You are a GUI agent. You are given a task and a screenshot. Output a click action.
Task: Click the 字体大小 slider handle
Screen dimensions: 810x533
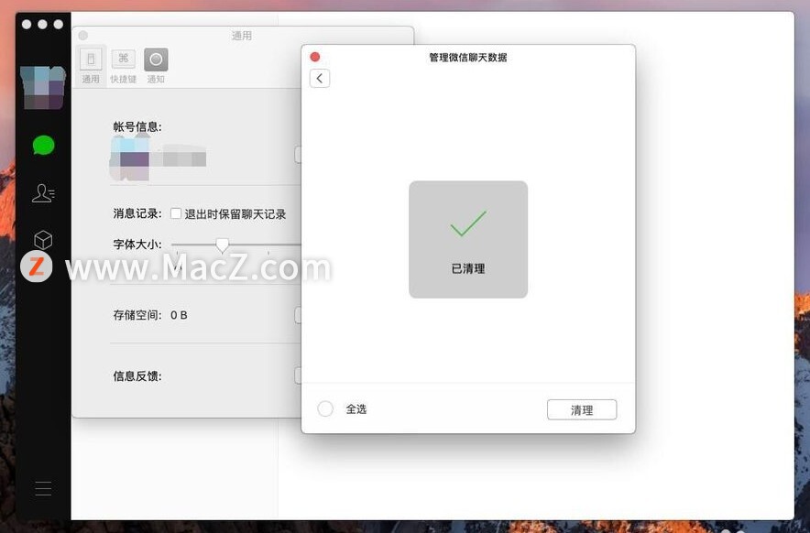(222, 245)
